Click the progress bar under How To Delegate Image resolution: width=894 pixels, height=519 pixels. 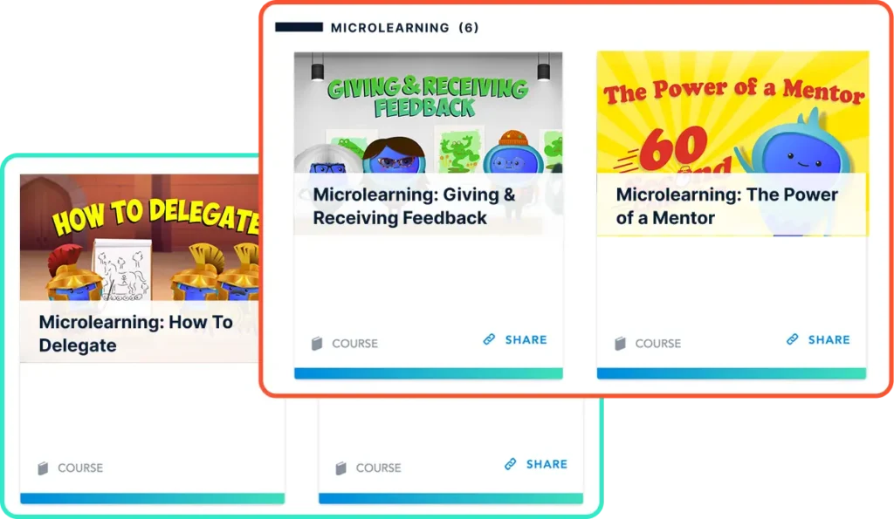click(152, 498)
